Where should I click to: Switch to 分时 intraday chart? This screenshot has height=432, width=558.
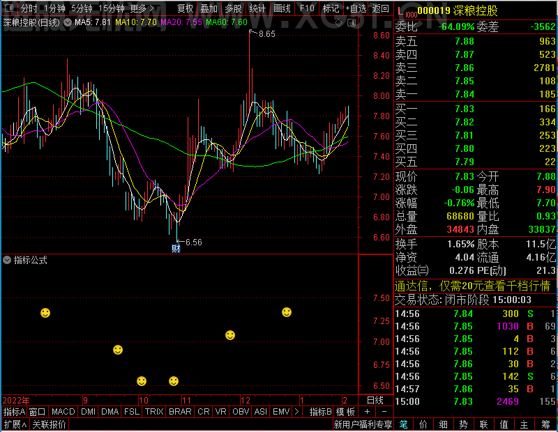click(x=29, y=8)
